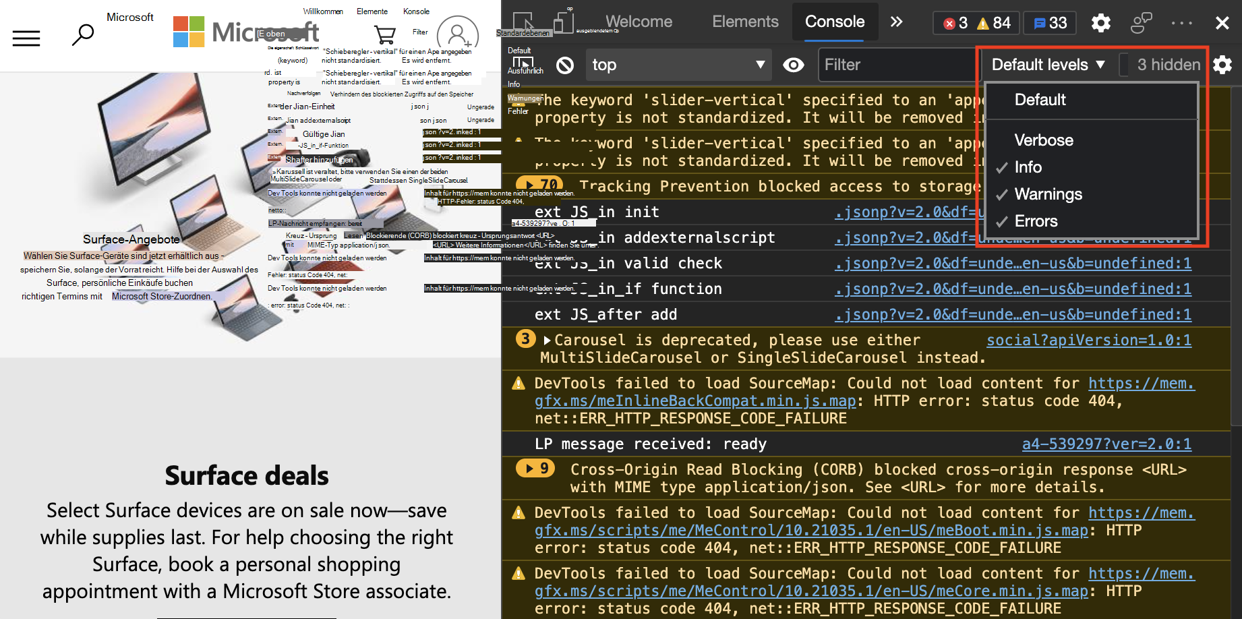
Task: Open console settings gear beside 3 hidden
Action: tap(1222, 65)
